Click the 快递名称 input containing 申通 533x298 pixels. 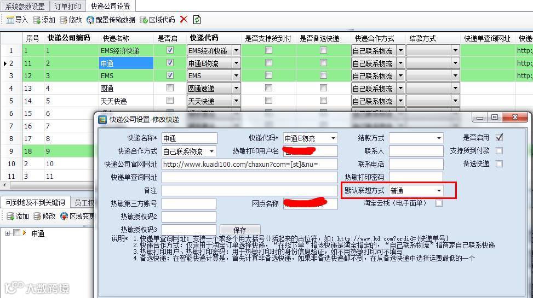[190, 138]
